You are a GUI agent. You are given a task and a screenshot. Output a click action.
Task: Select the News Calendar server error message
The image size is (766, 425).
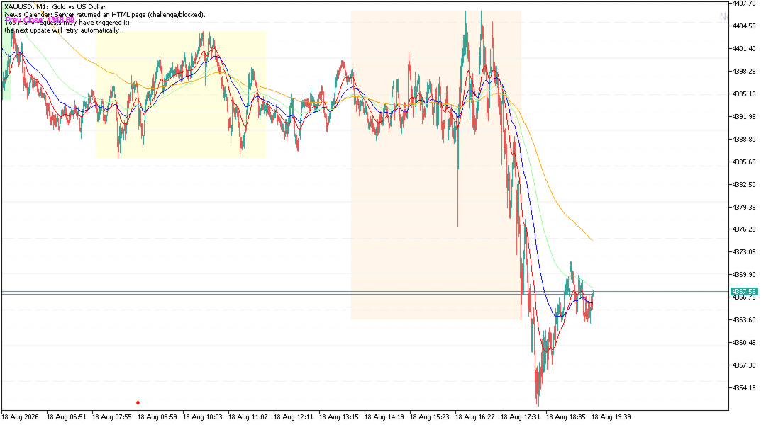[105, 15]
